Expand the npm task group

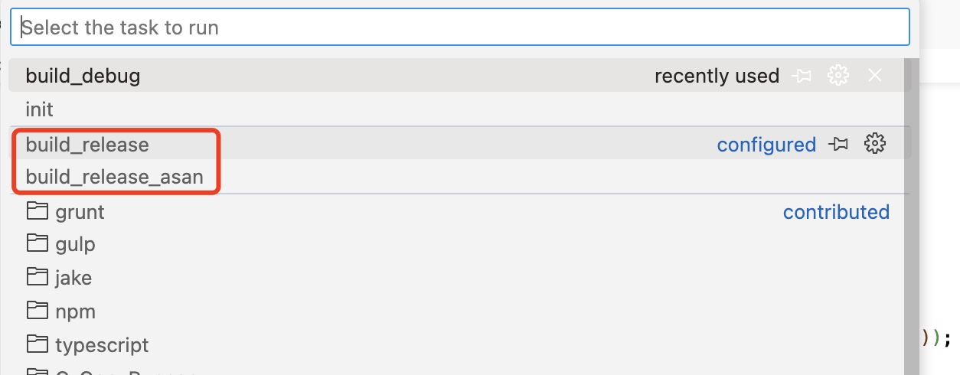[x=456, y=311]
